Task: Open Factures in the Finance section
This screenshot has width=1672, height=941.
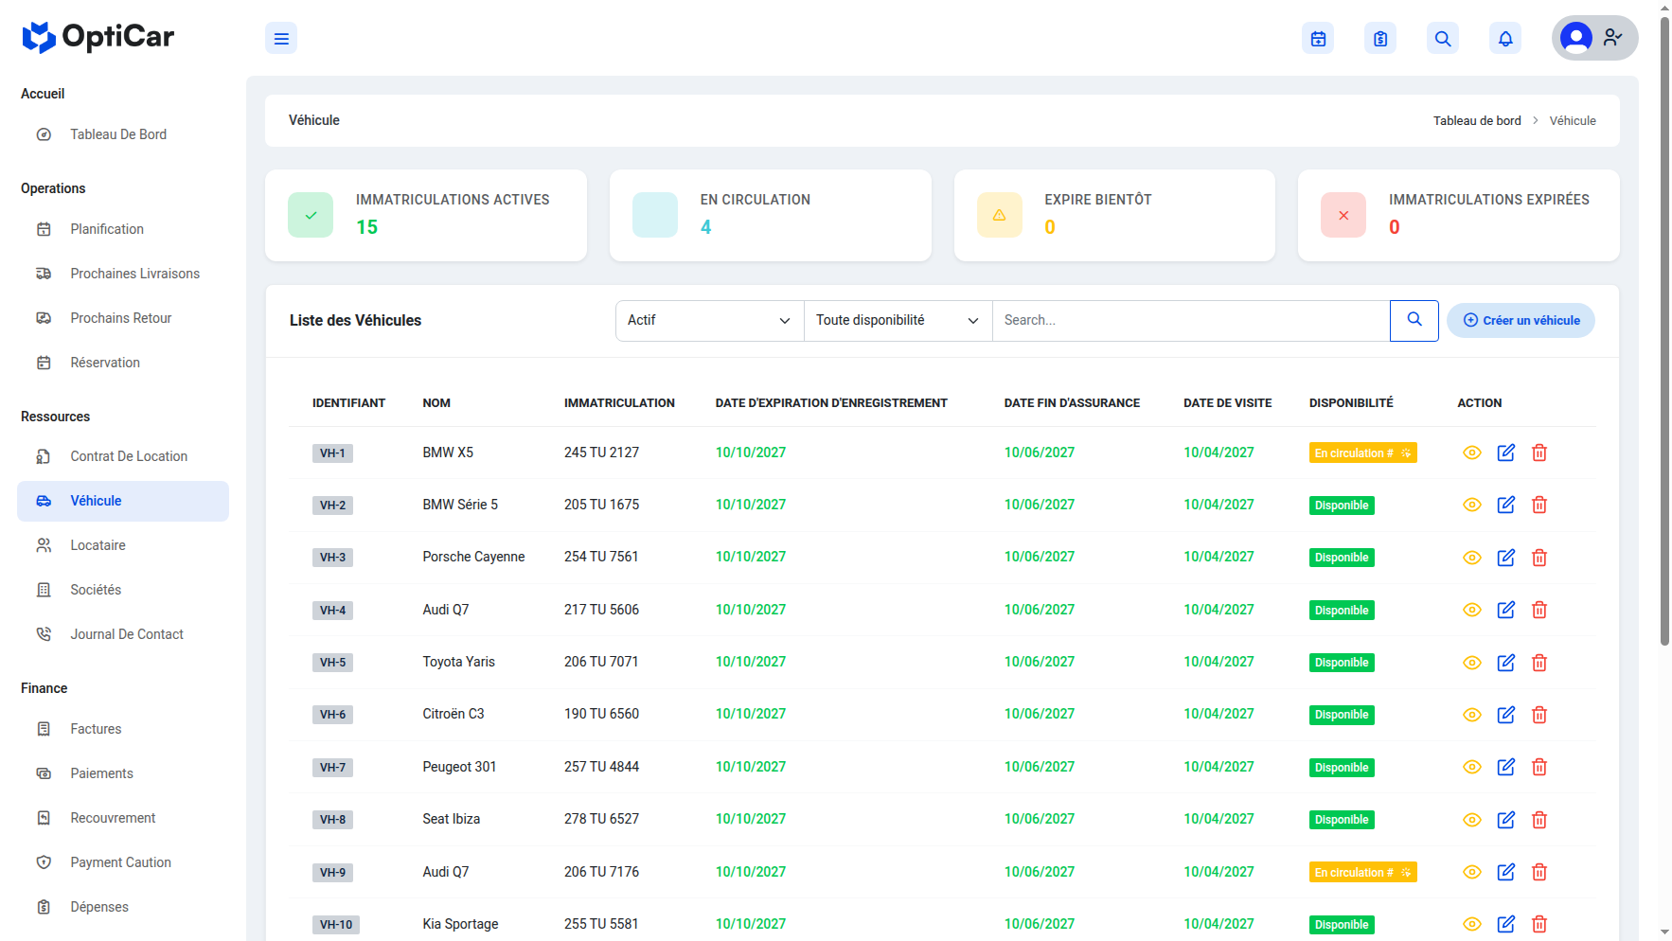Action: coord(123,729)
